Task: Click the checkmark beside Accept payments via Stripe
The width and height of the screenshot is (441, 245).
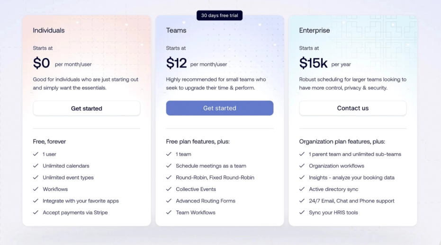Action: (x=36, y=212)
